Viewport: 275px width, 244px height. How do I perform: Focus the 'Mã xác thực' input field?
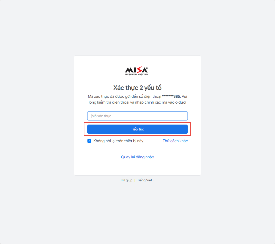click(x=137, y=116)
